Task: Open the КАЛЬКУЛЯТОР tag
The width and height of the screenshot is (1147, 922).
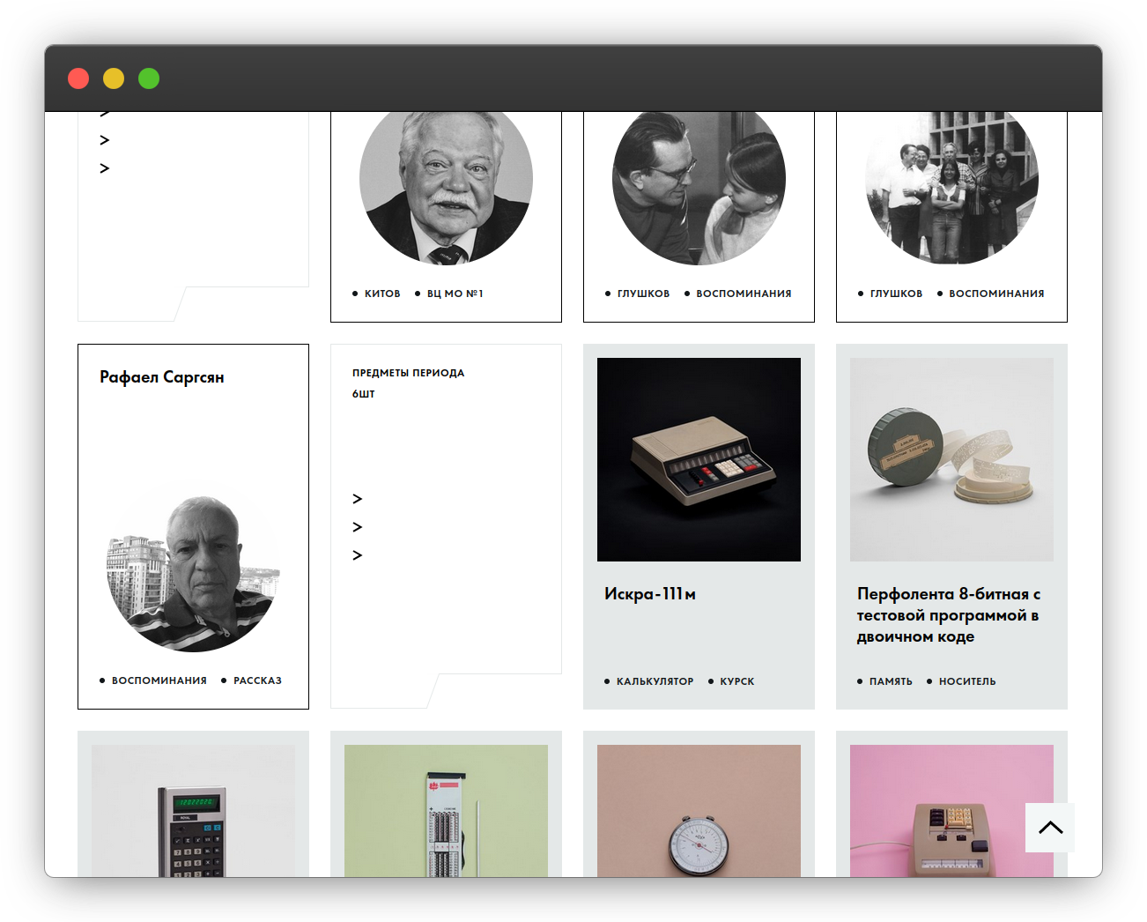Action: pyautogui.click(x=656, y=680)
